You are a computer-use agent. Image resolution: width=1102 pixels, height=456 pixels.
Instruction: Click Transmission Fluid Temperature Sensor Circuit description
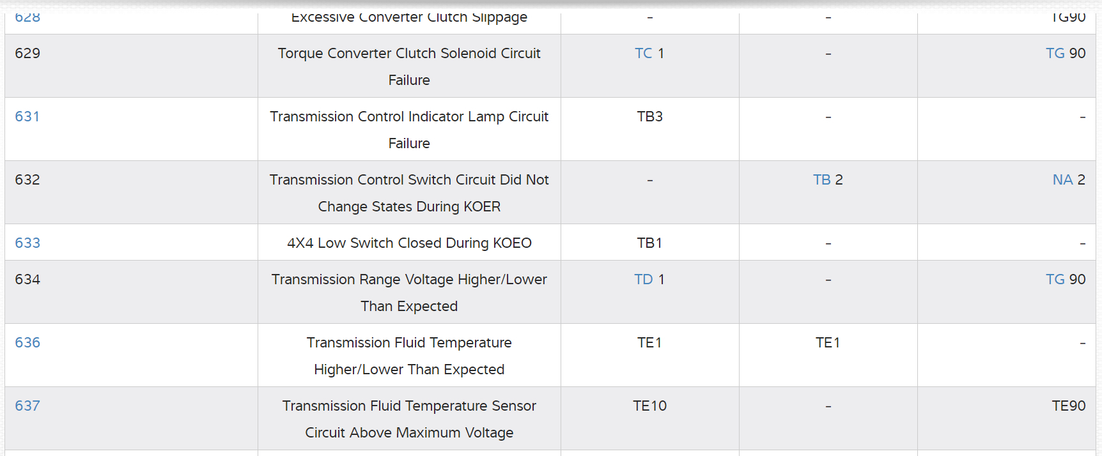coord(409,406)
